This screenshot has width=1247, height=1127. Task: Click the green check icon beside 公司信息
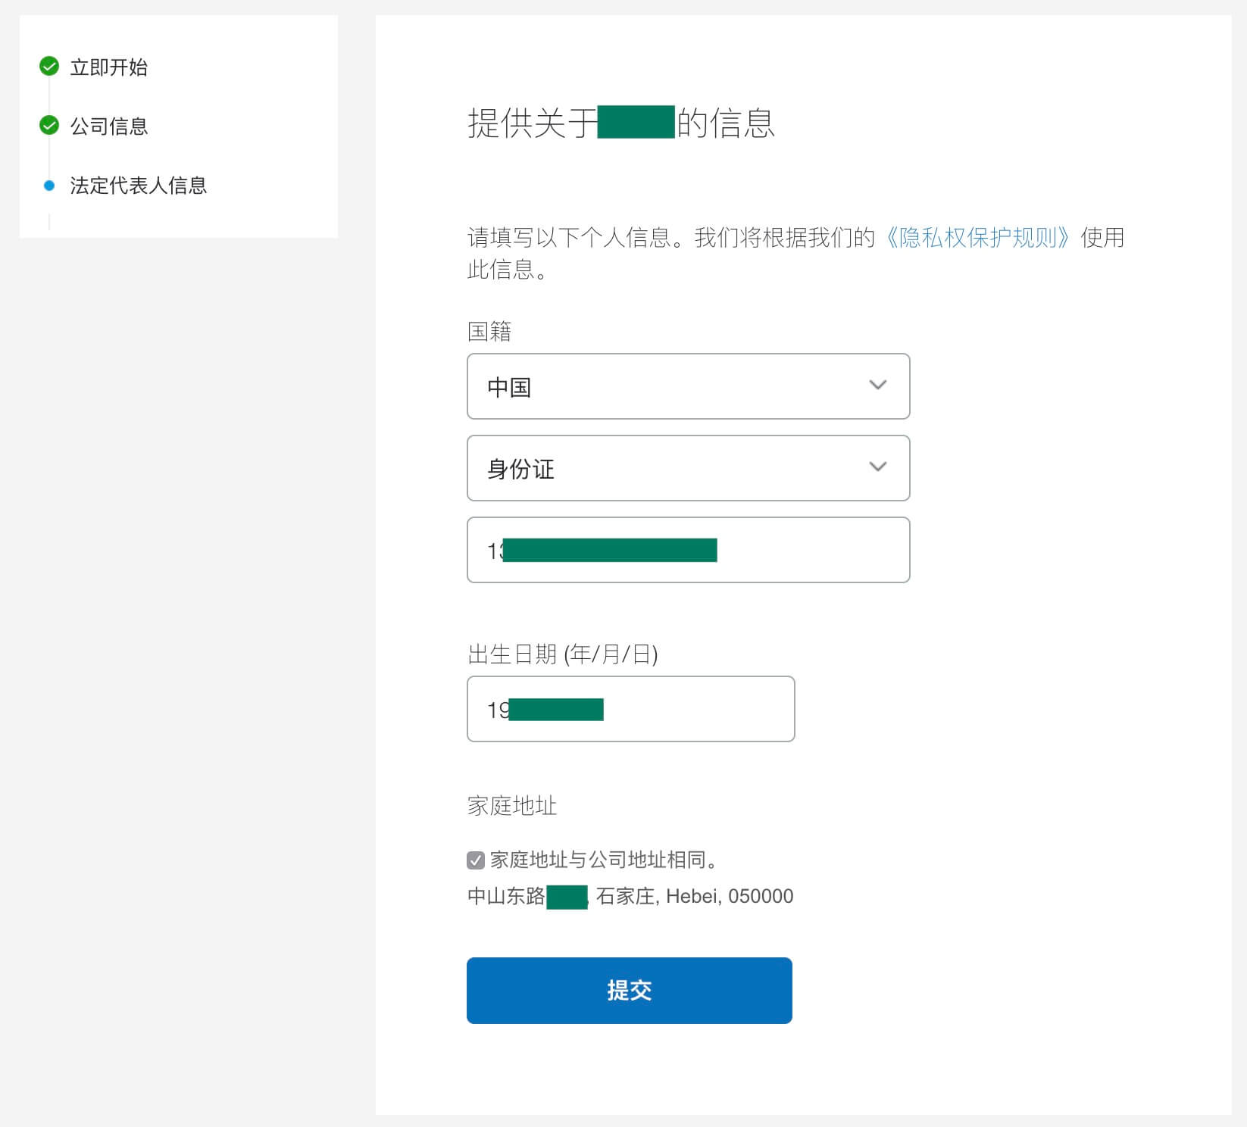click(x=49, y=126)
